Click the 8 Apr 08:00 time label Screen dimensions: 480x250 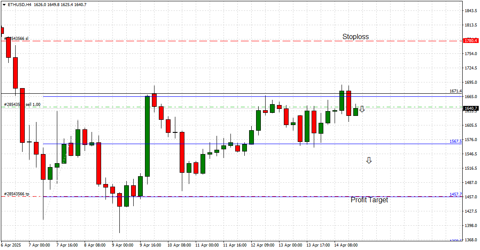tap(95, 245)
